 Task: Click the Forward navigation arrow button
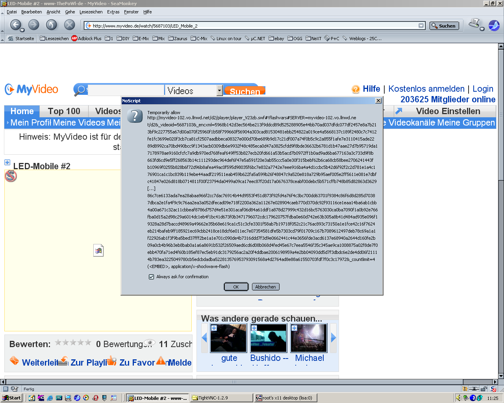34,25
